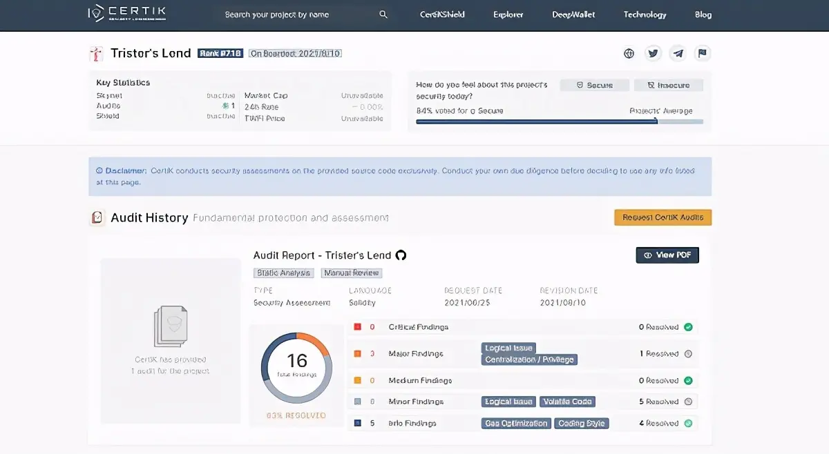This screenshot has width=829, height=454.
Task: Click the Gas Optimization tag
Action: click(516, 424)
